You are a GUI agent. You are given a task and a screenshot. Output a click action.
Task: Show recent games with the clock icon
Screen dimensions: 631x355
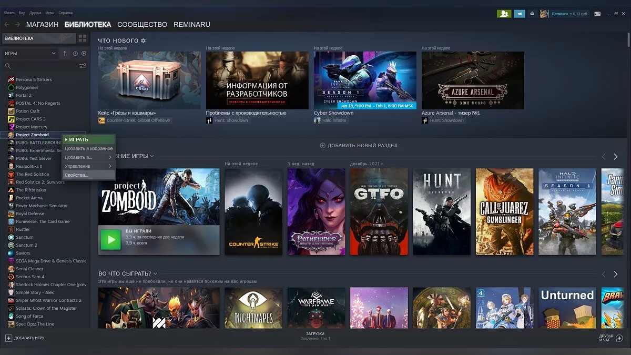(x=75, y=53)
